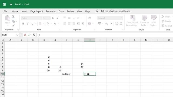Image resolution: width=173 pixels, height=97 pixels.
Task: Click the Excel logo icon in the title bar
Action: pos(4,4)
